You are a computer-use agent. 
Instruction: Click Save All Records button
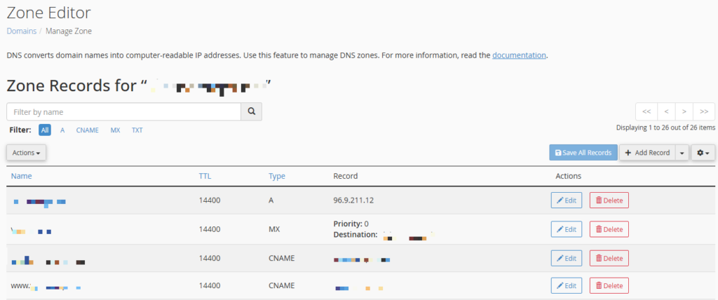[583, 153]
